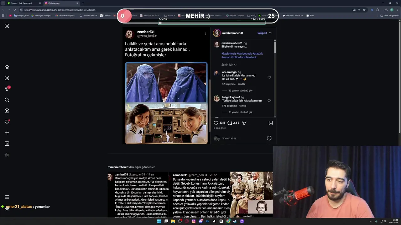401x225 pixels.
Task: Open the ChatGPT bookmark
Action: [x=106, y=16]
